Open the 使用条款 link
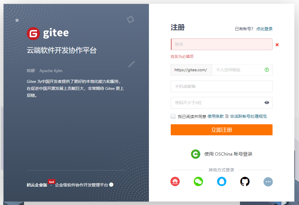 tap(216, 116)
